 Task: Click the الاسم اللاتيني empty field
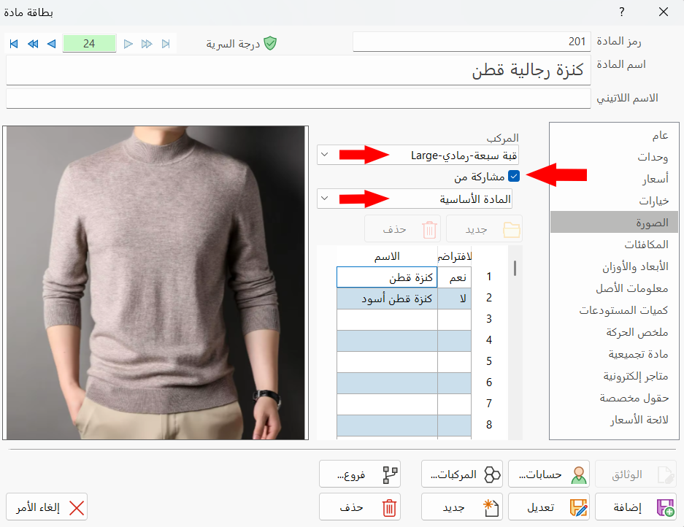(299, 99)
